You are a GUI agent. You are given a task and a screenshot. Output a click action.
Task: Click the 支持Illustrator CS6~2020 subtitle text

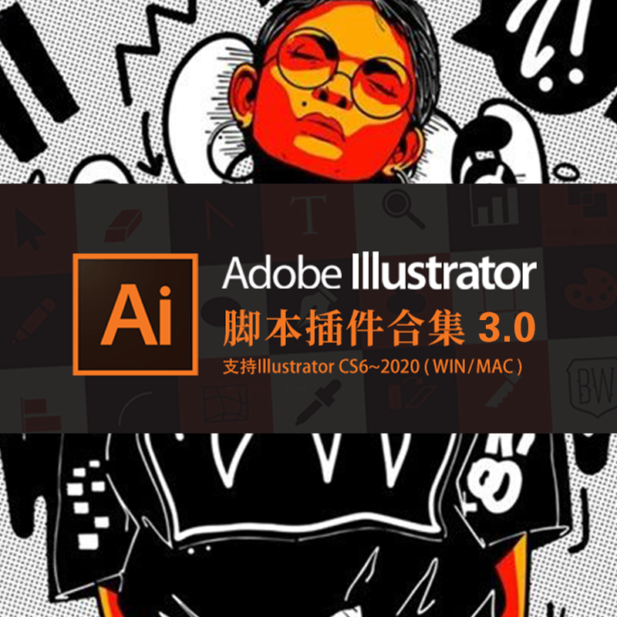pyautogui.click(x=322, y=366)
